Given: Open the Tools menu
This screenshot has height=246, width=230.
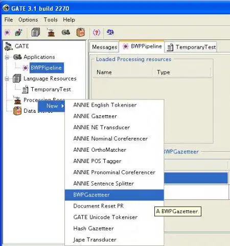Looking at the screenshot, I should [51, 19].
